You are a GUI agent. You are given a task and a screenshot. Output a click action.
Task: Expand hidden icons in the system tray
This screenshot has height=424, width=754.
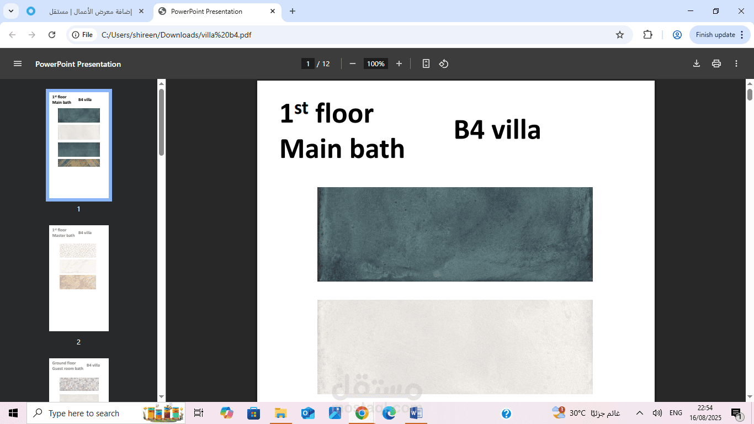pyautogui.click(x=639, y=412)
